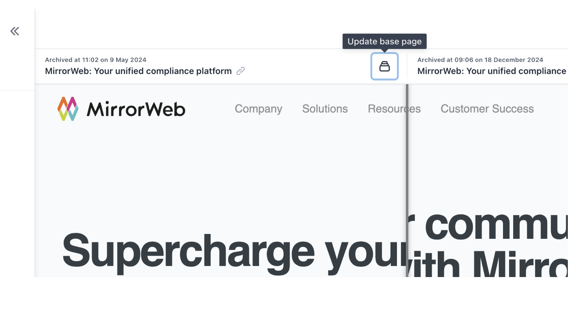The image size is (585, 310).
Task: Click the 'Archived at 09:06' timestamp
Action: coord(480,60)
